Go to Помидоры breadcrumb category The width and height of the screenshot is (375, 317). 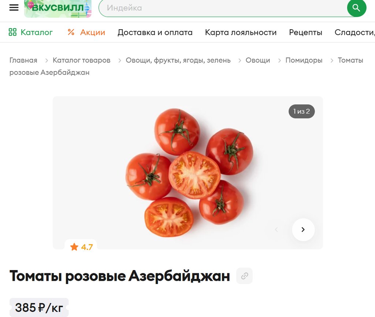[304, 60]
